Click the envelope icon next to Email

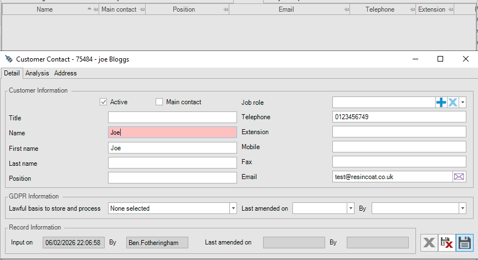coord(459,177)
